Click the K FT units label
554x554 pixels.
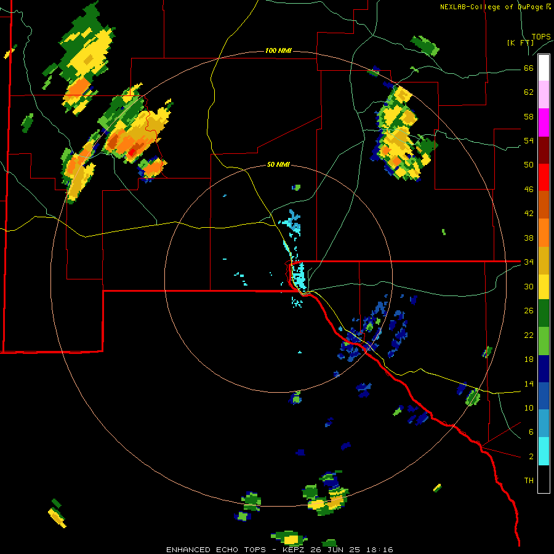pos(520,43)
